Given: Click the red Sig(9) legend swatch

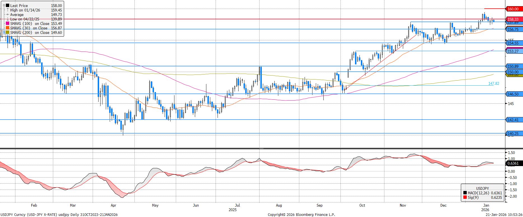Looking at the screenshot, I should click(x=465, y=197).
